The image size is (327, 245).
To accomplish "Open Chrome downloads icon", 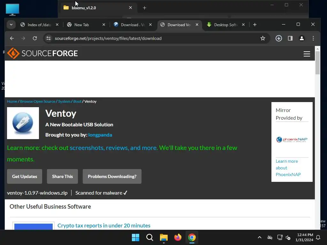I will pyautogui.click(x=279, y=38).
